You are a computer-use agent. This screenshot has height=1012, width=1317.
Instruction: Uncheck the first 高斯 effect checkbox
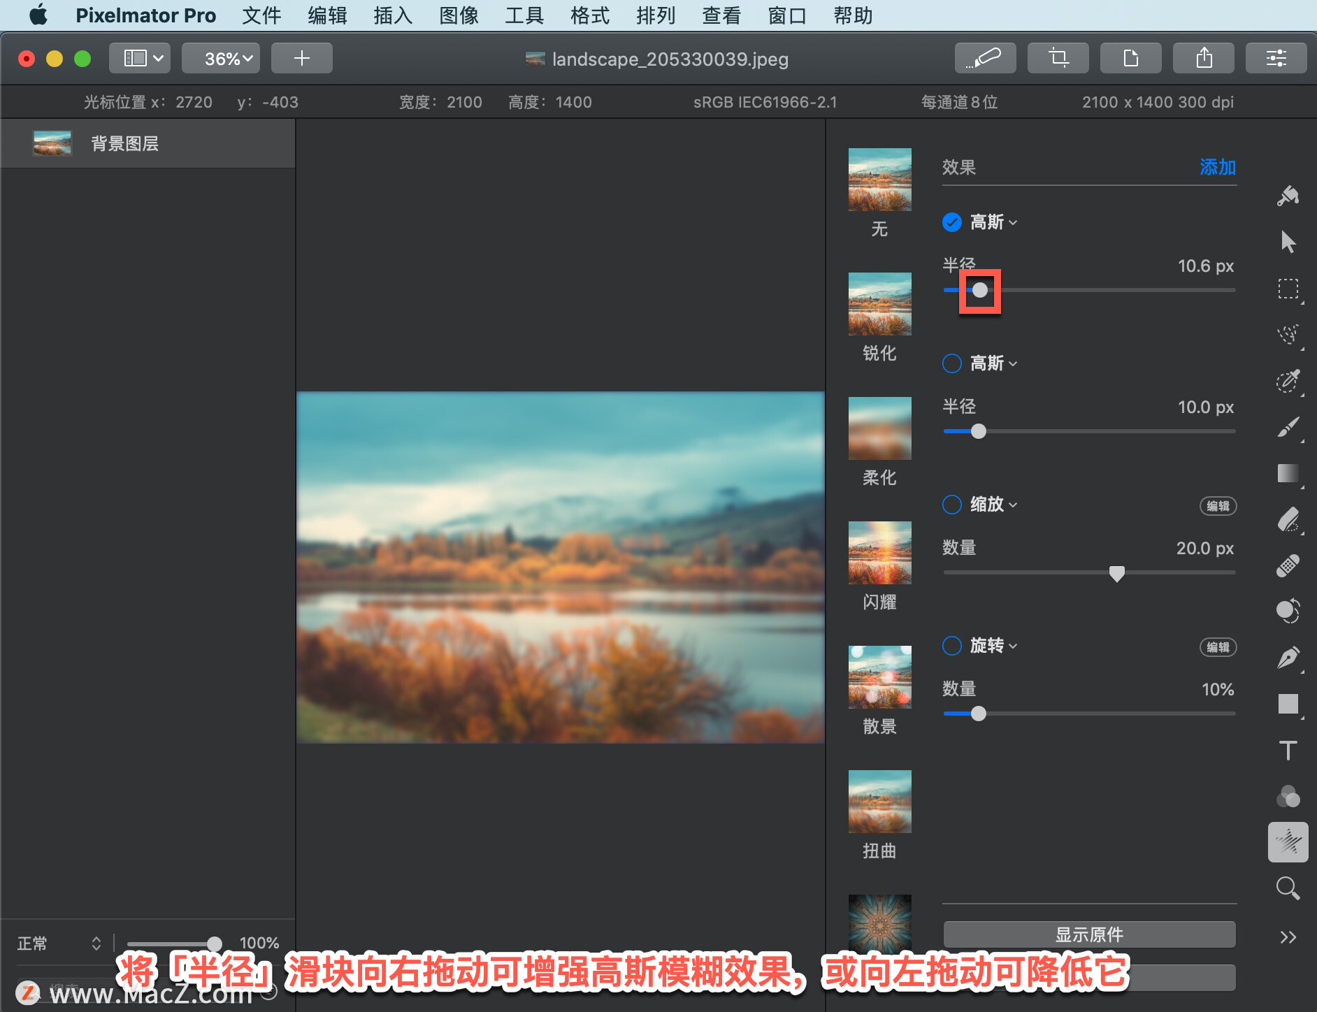952,222
